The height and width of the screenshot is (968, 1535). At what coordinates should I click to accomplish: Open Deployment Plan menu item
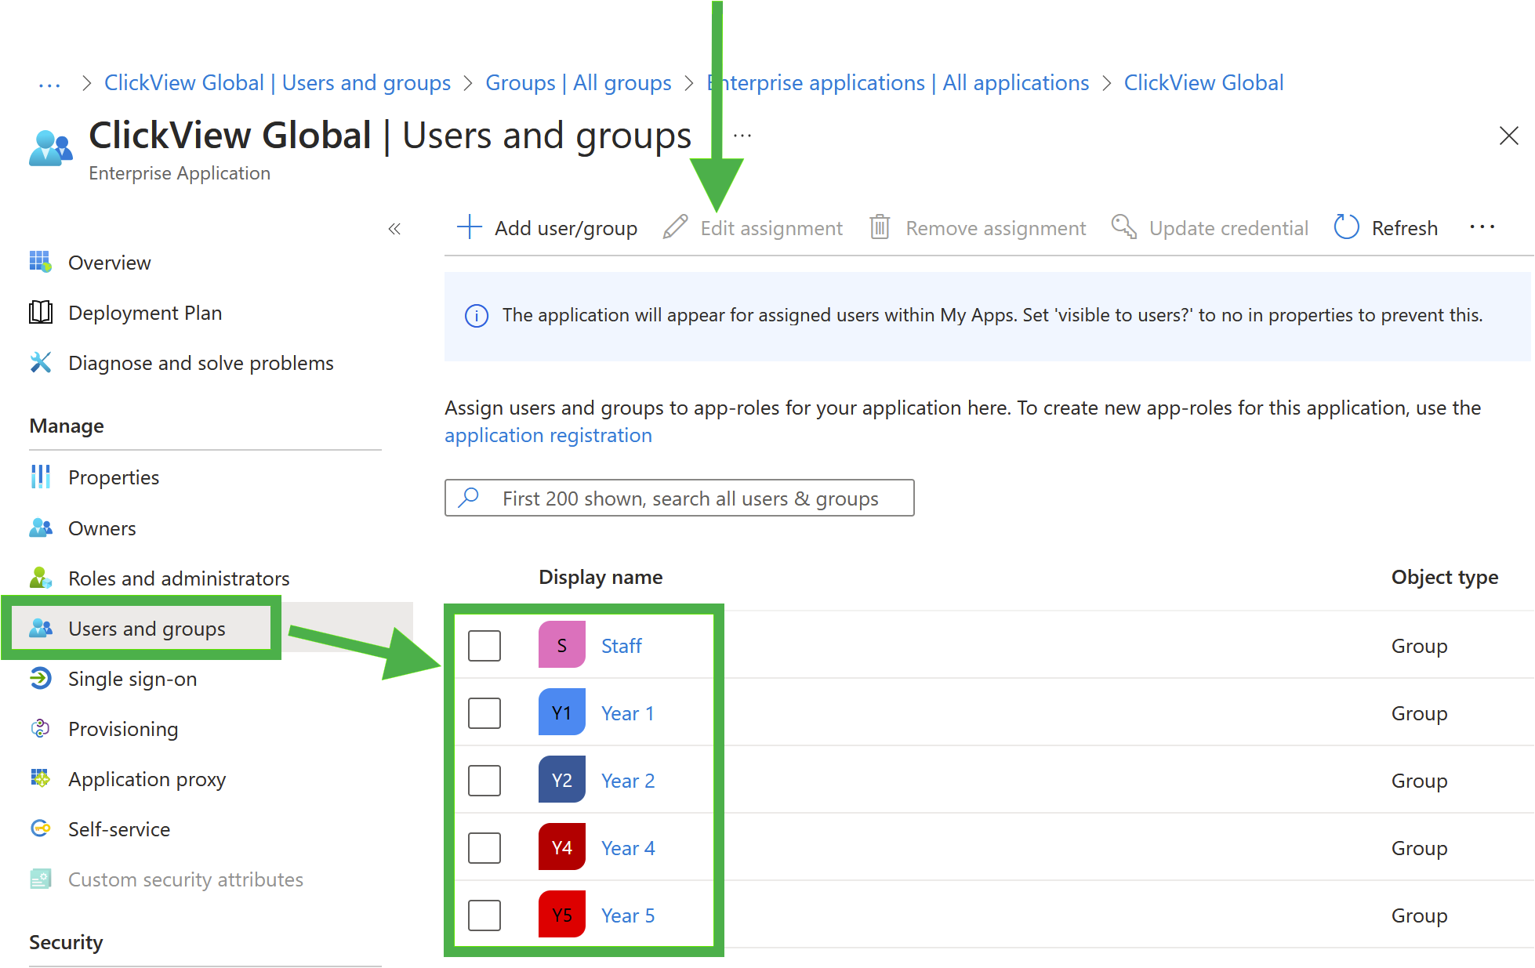tap(145, 313)
